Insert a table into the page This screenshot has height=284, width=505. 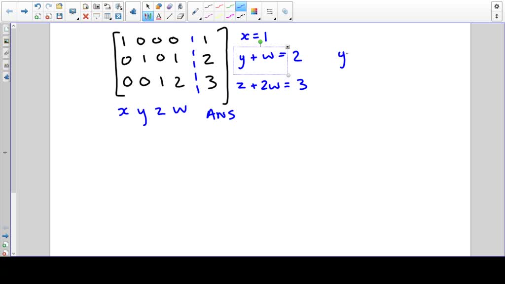point(108,15)
